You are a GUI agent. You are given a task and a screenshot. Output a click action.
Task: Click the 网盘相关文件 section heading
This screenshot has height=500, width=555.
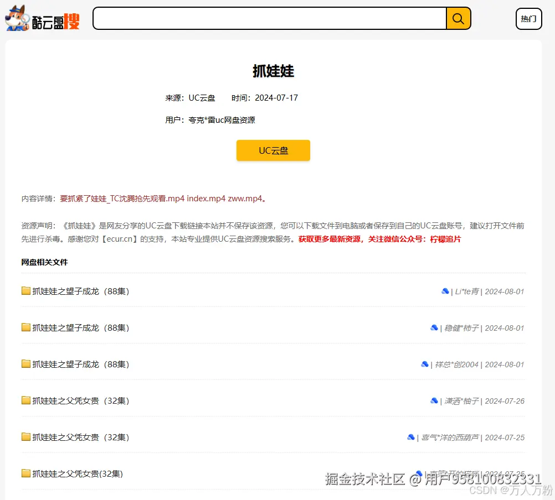point(44,262)
